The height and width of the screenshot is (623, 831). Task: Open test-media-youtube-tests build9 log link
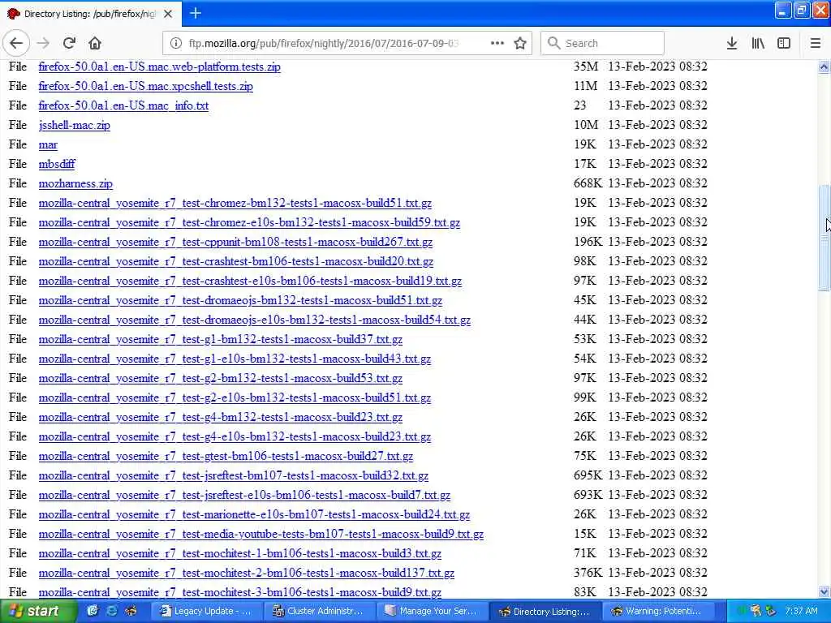coord(261,535)
